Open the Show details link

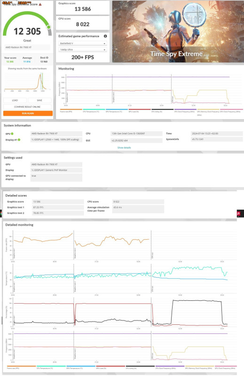coord(124,148)
